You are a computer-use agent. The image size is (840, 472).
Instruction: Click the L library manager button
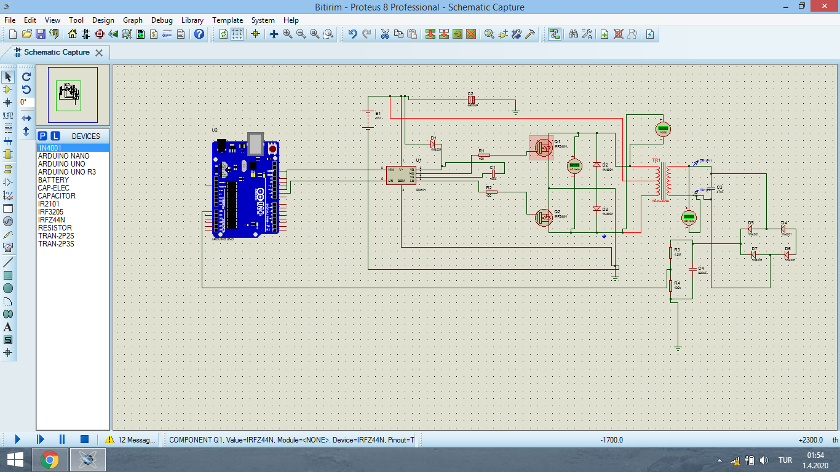55,136
